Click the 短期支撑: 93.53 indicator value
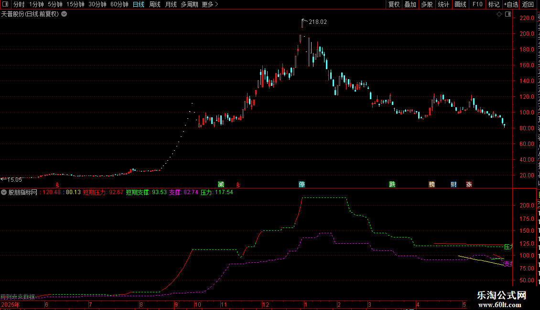This screenshot has height=310, width=540. 146,193
